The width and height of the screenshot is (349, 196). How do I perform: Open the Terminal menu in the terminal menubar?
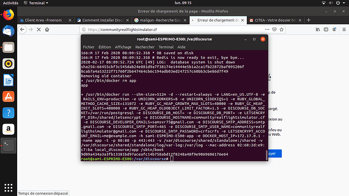[x=166, y=47]
